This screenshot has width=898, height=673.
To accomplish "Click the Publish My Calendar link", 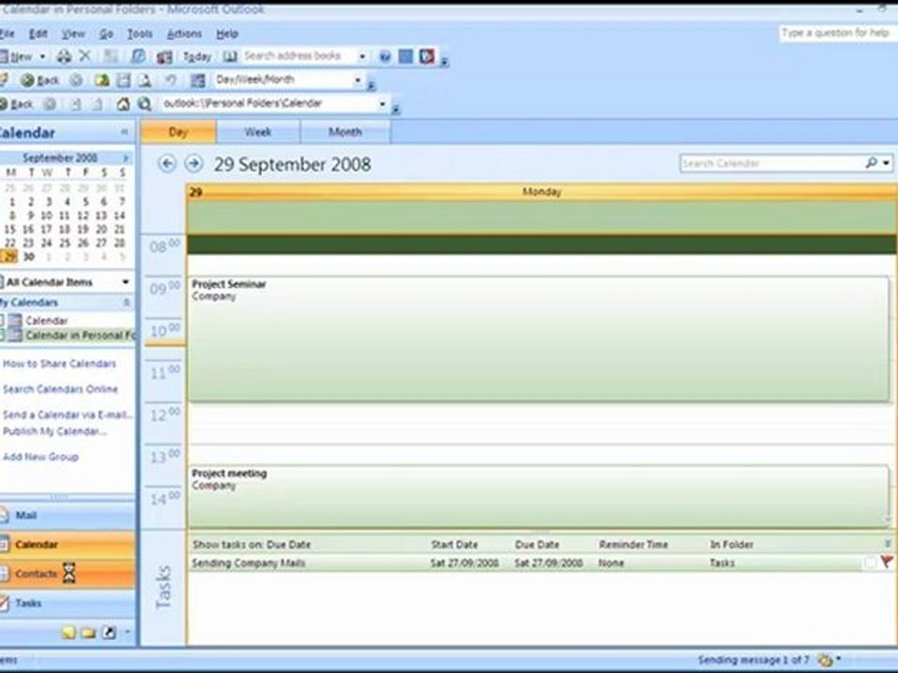I will pos(54,431).
